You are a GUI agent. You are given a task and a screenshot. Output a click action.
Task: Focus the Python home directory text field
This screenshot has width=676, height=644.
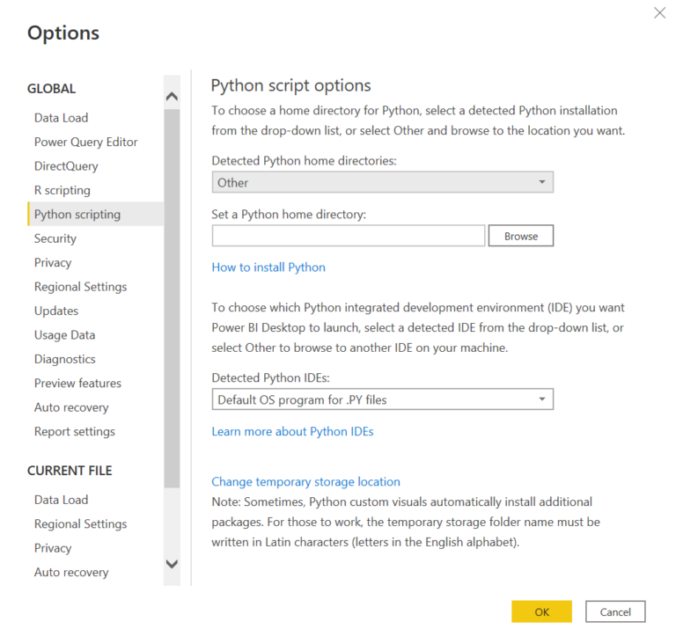click(349, 236)
